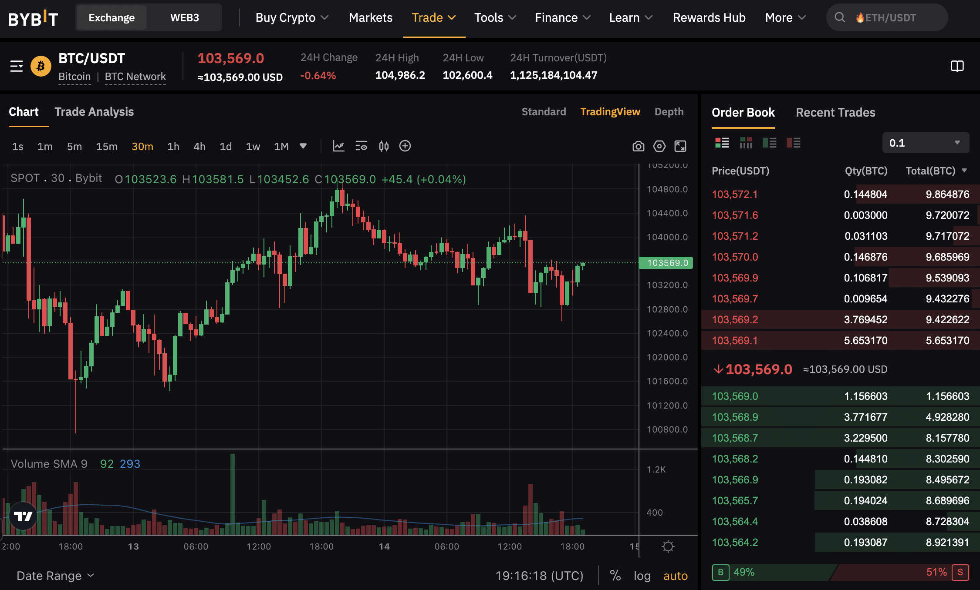Open the Markets menu
980x590 pixels.
click(370, 17)
